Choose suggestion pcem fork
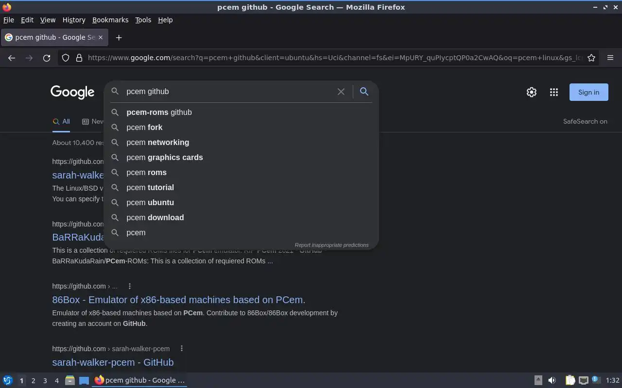Screen dimensions: 622x388 [241, 127]
